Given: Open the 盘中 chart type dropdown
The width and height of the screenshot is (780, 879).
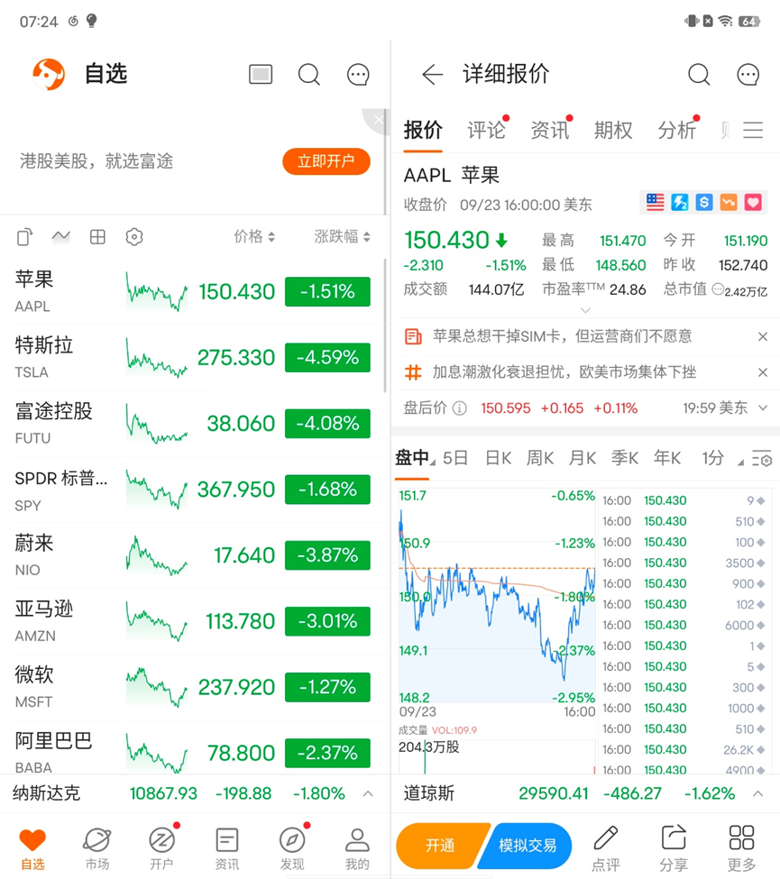Looking at the screenshot, I should tap(415, 458).
